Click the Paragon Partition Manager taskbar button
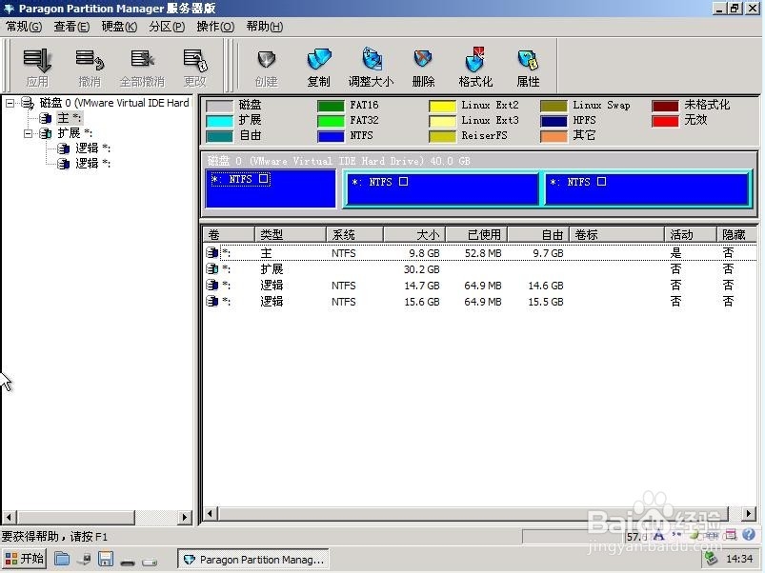This screenshot has height=573, width=765. pos(253,560)
